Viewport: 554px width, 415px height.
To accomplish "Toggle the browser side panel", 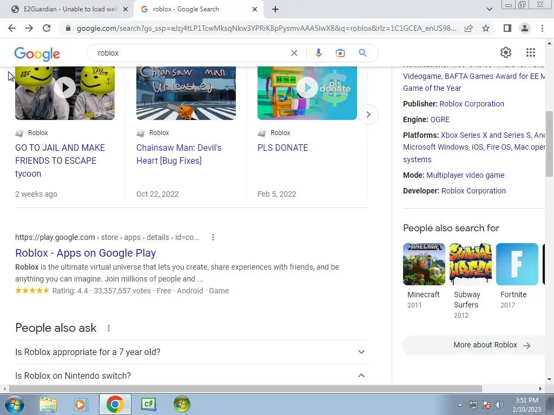I will [x=507, y=28].
